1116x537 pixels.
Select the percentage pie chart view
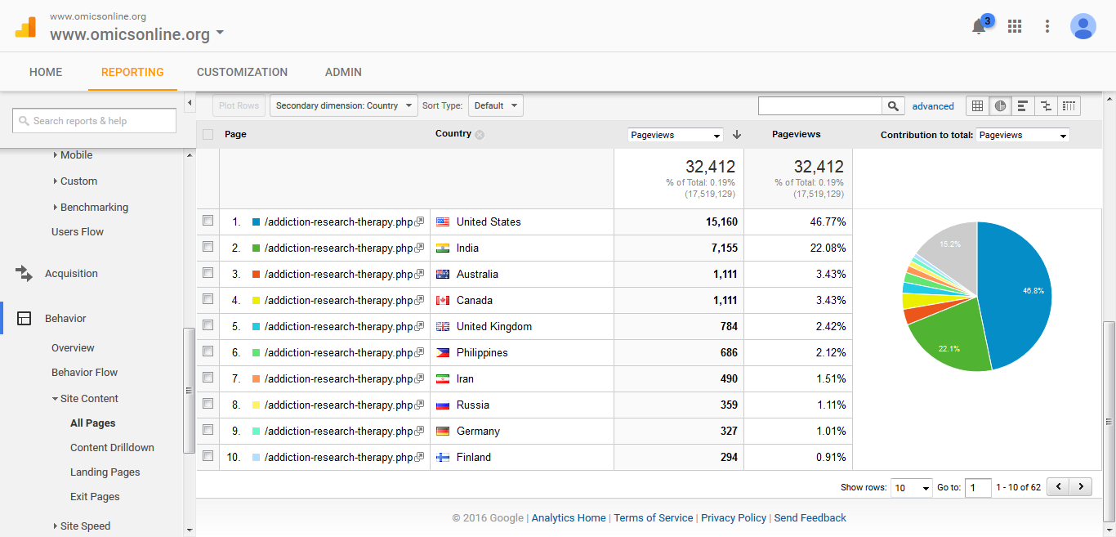pyautogui.click(x=1000, y=106)
